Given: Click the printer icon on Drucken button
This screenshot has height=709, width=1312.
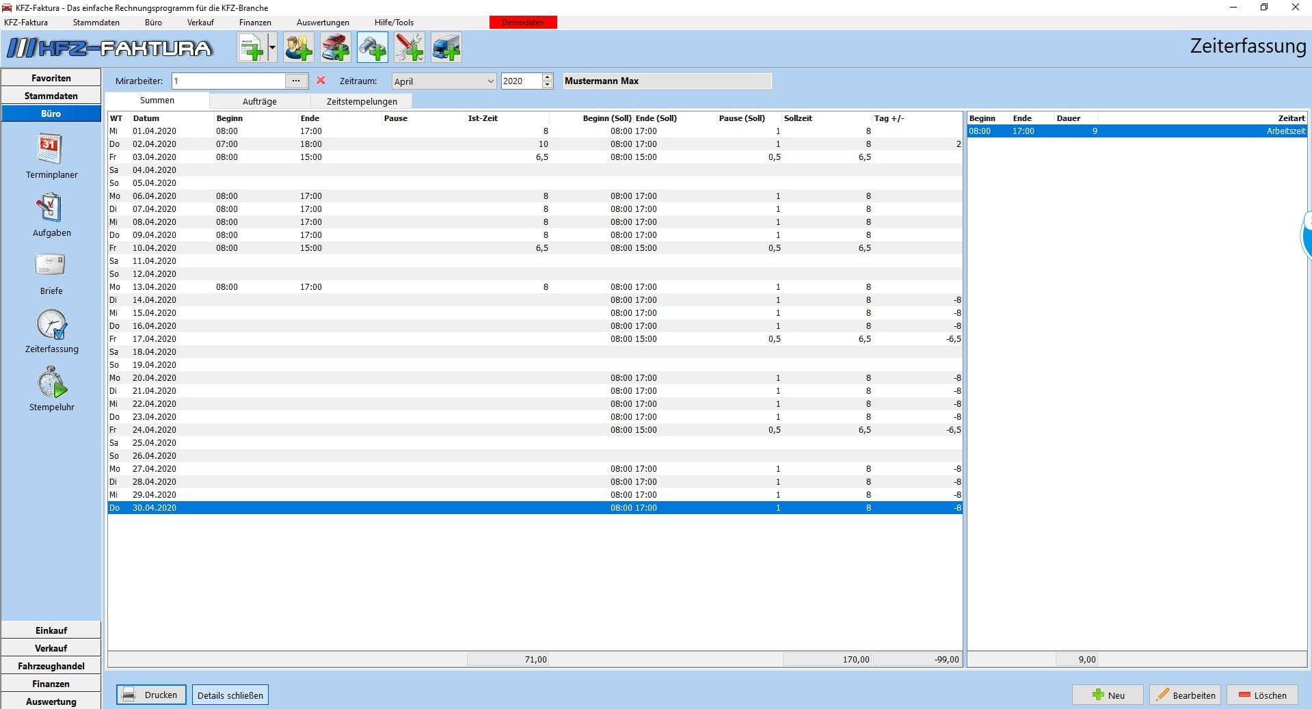Looking at the screenshot, I should click(129, 695).
